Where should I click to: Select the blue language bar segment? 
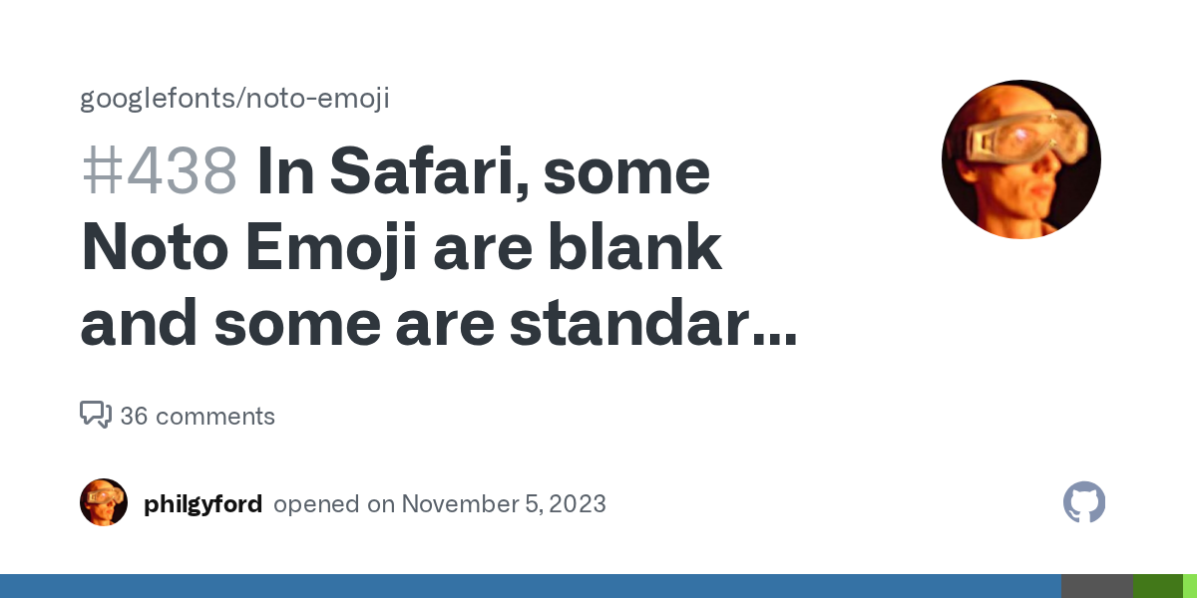point(529,586)
